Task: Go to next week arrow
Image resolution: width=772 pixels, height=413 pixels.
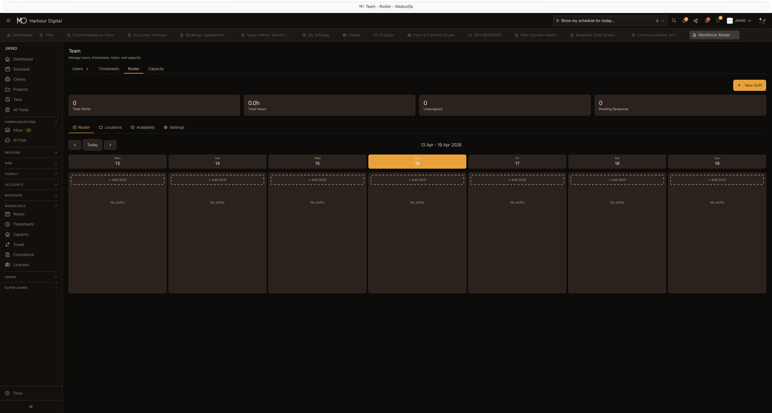Action: 110,145
